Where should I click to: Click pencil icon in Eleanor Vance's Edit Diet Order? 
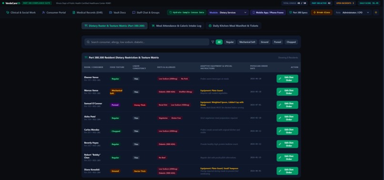tap(280, 79)
